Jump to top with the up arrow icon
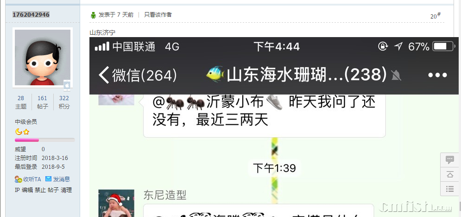 (x=450, y=175)
